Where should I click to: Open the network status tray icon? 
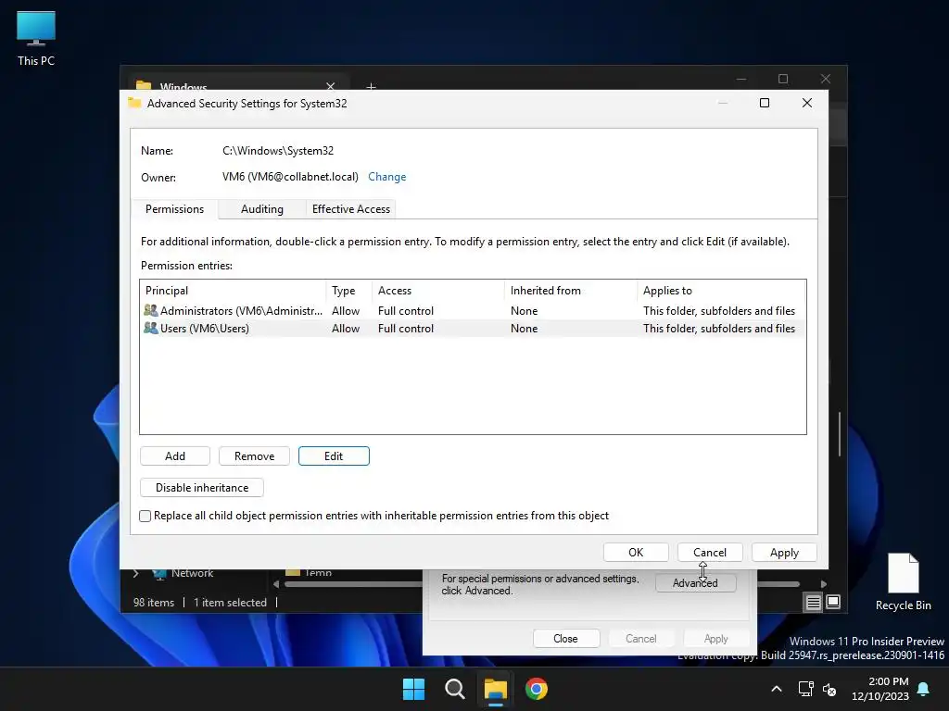coord(805,689)
